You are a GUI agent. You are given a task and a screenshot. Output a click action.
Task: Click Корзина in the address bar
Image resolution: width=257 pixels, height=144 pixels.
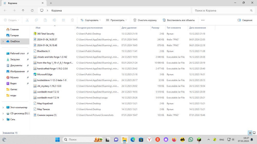pyautogui.click(x=57, y=11)
